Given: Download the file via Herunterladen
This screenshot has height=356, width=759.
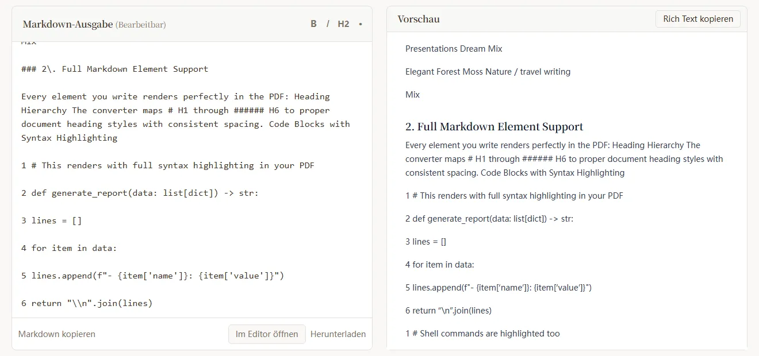Looking at the screenshot, I should pyautogui.click(x=338, y=334).
